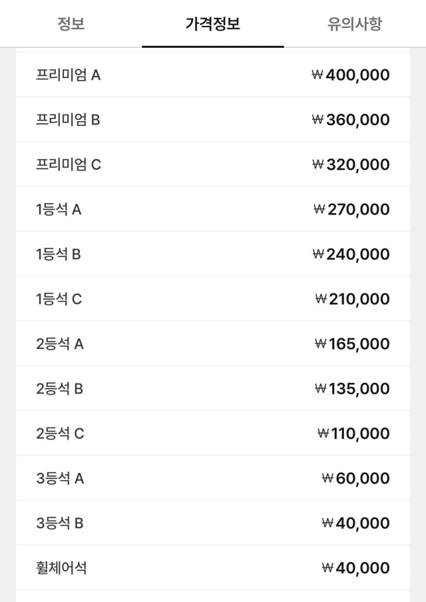Click the ₩270,000 price
The image size is (426, 602).
coord(352,210)
